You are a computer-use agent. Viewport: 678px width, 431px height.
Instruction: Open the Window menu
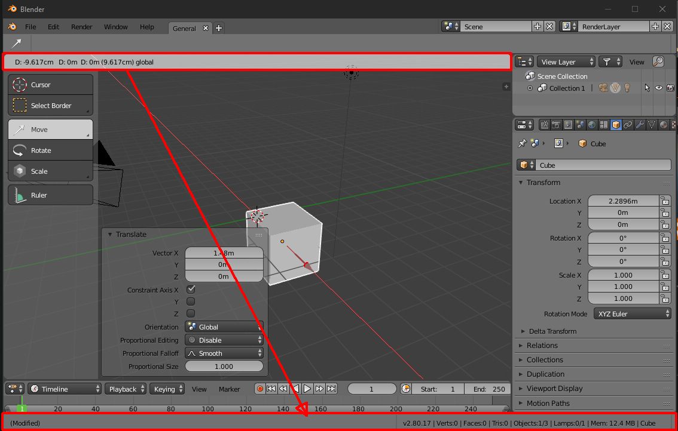coord(116,27)
